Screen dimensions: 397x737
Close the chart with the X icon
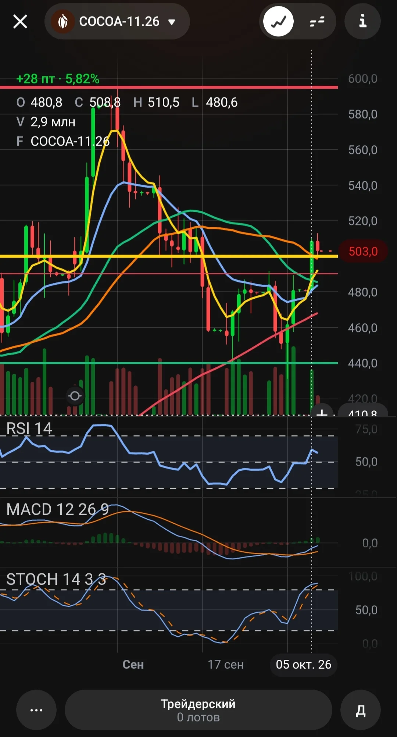[20, 21]
